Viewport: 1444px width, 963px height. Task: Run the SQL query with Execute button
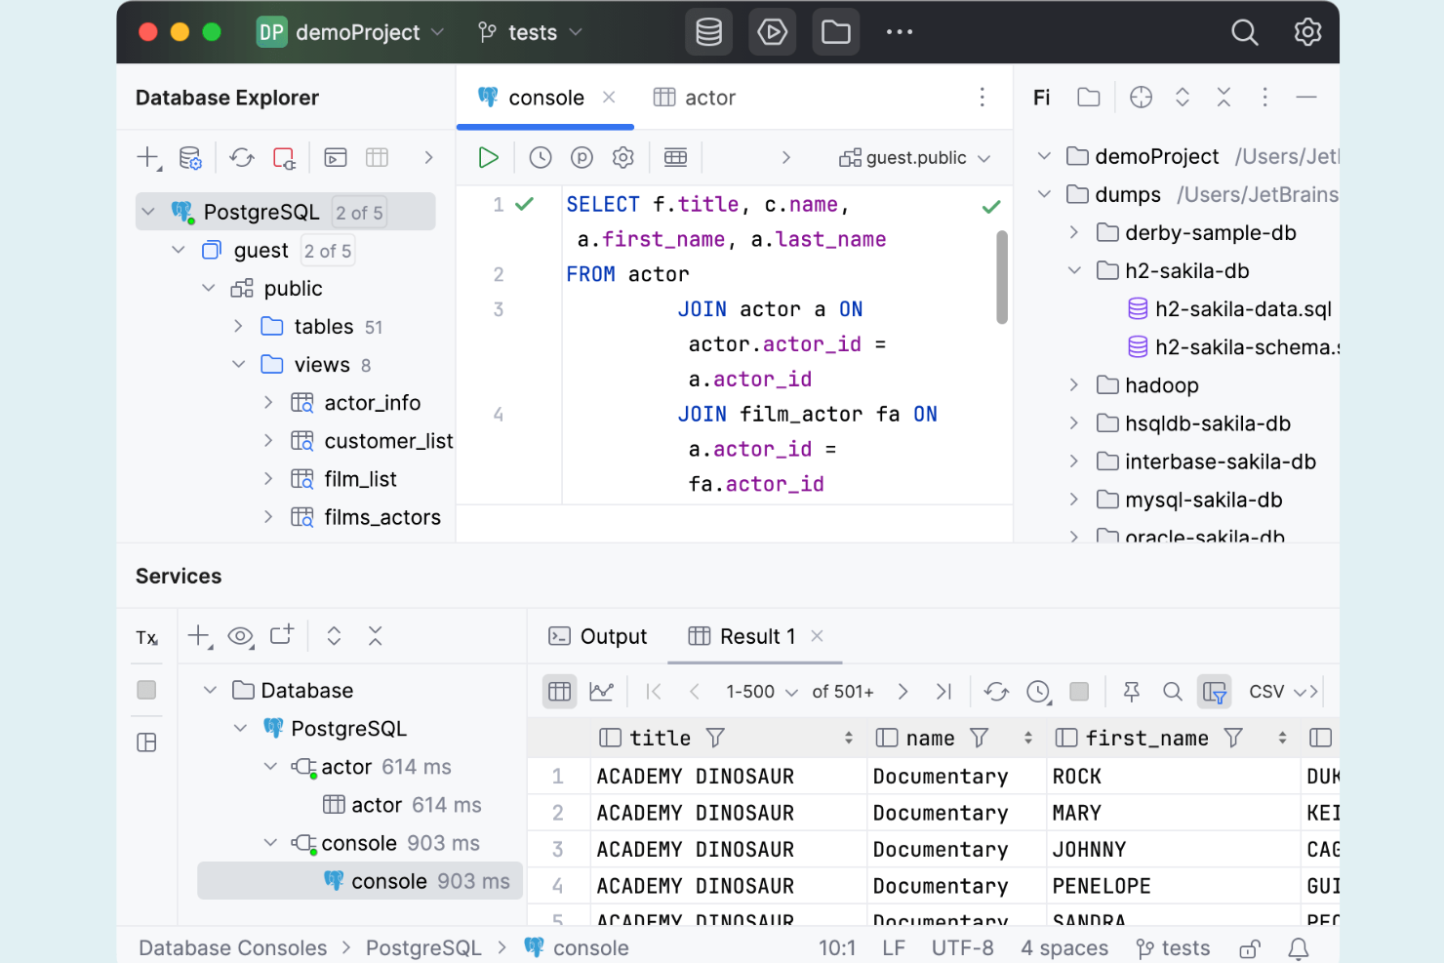pyautogui.click(x=488, y=157)
